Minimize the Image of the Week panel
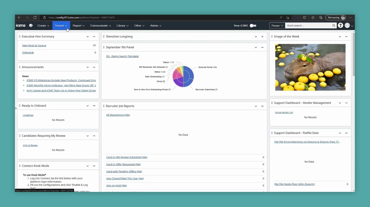 pyautogui.click(x=346, y=37)
